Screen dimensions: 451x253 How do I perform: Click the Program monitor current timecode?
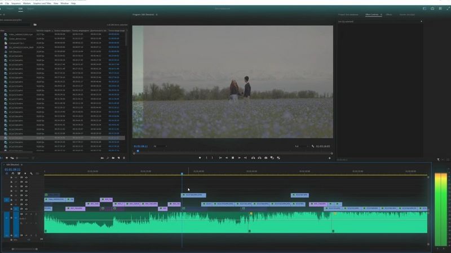[140, 146]
